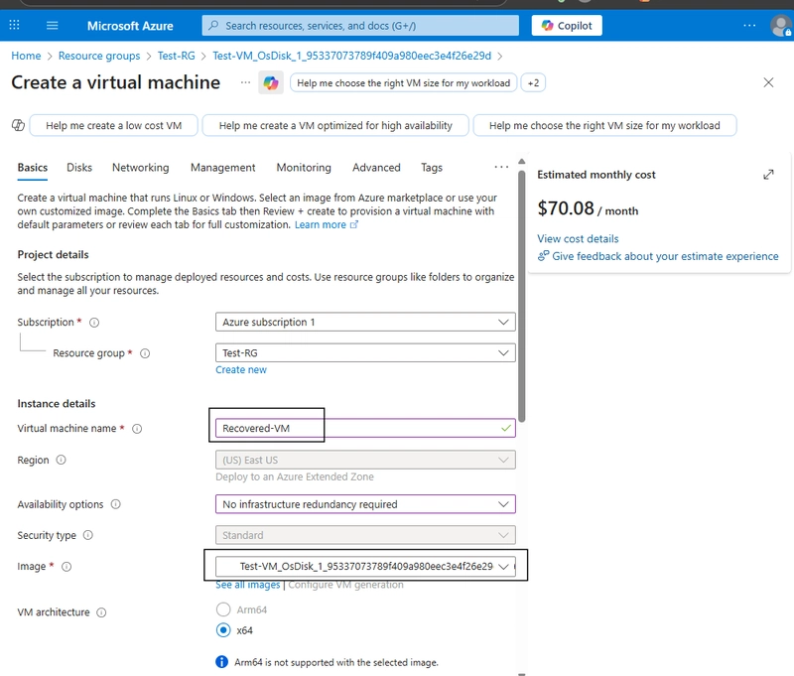794x676 pixels.
Task: Click the scrollbar up arrow
Action: [x=522, y=162]
